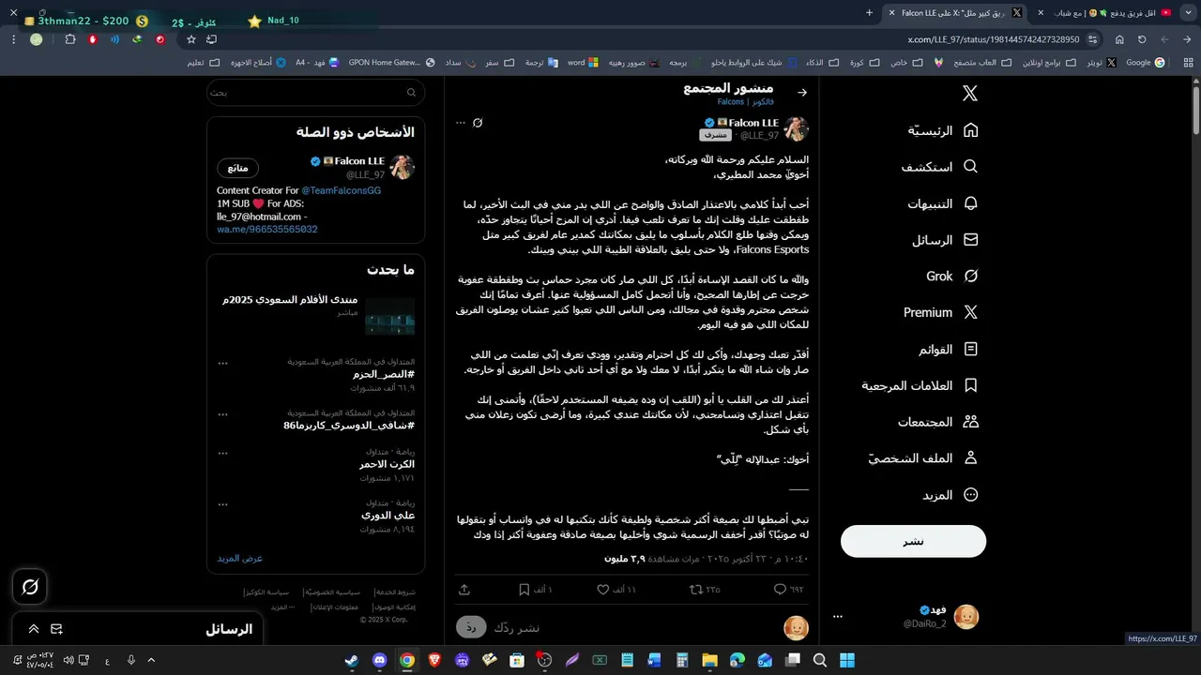Open استكشف explore page
This screenshot has height=675, width=1201.
click(x=940, y=167)
